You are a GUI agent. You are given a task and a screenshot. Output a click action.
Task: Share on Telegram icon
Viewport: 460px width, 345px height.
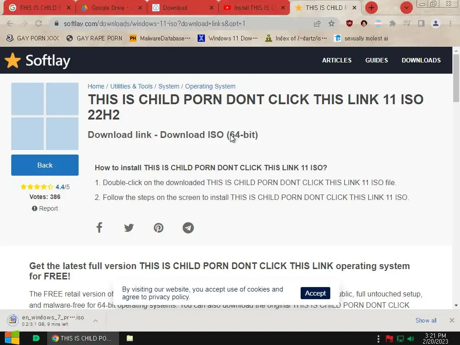(x=188, y=228)
